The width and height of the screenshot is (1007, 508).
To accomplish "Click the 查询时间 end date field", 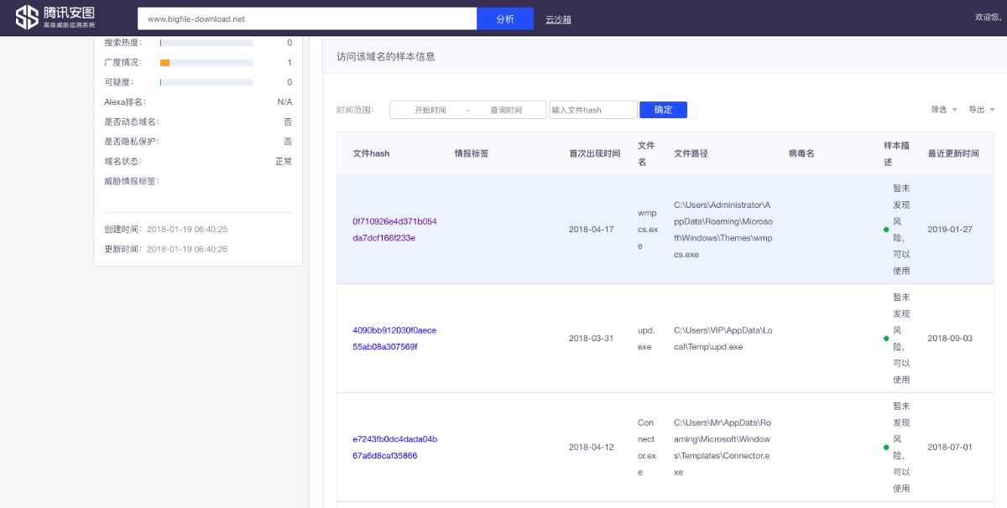I will (x=506, y=110).
